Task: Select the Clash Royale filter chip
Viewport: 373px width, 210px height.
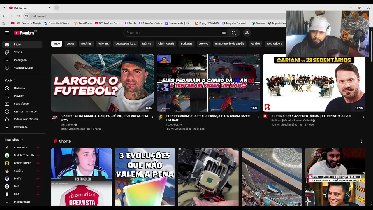Action: coord(166,44)
